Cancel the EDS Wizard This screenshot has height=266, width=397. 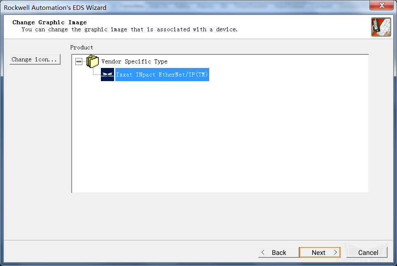coord(367,252)
